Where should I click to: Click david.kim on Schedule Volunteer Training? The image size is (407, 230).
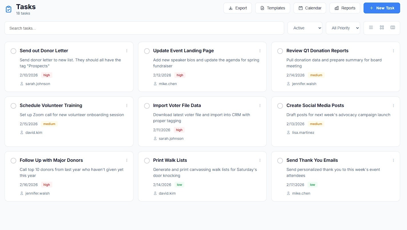(34, 132)
